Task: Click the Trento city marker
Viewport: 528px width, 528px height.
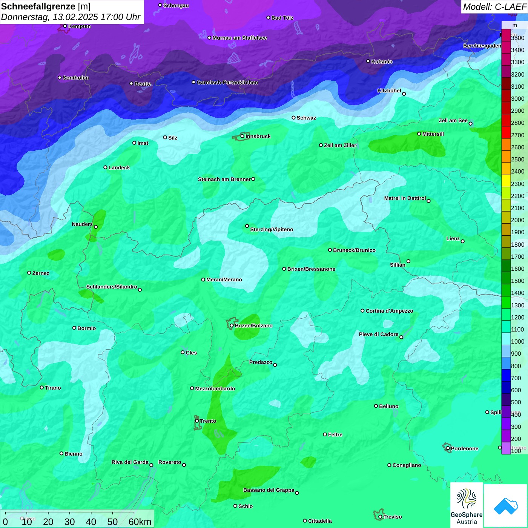Action: (x=197, y=421)
